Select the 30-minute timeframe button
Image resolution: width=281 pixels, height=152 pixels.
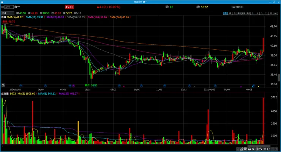pos(271,13)
